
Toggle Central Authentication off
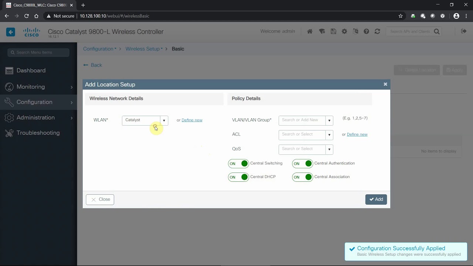coord(302,164)
